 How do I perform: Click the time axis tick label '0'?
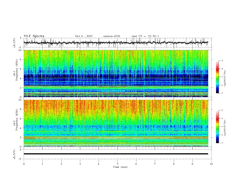[x=24, y=164]
